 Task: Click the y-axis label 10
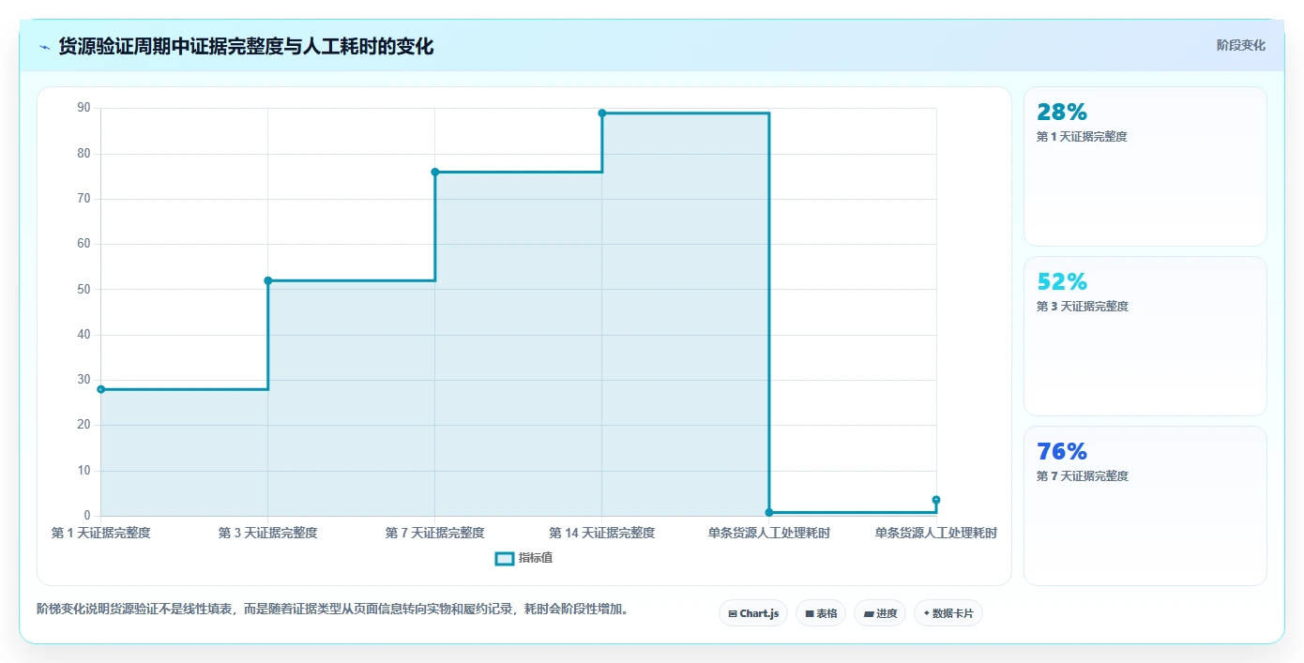tap(84, 471)
